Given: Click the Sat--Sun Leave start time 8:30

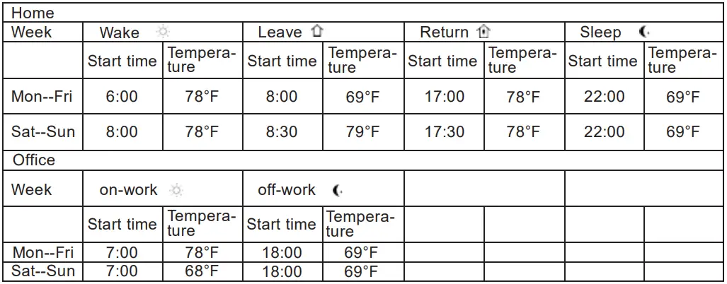Looking at the screenshot, I should pyautogui.click(x=282, y=132).
